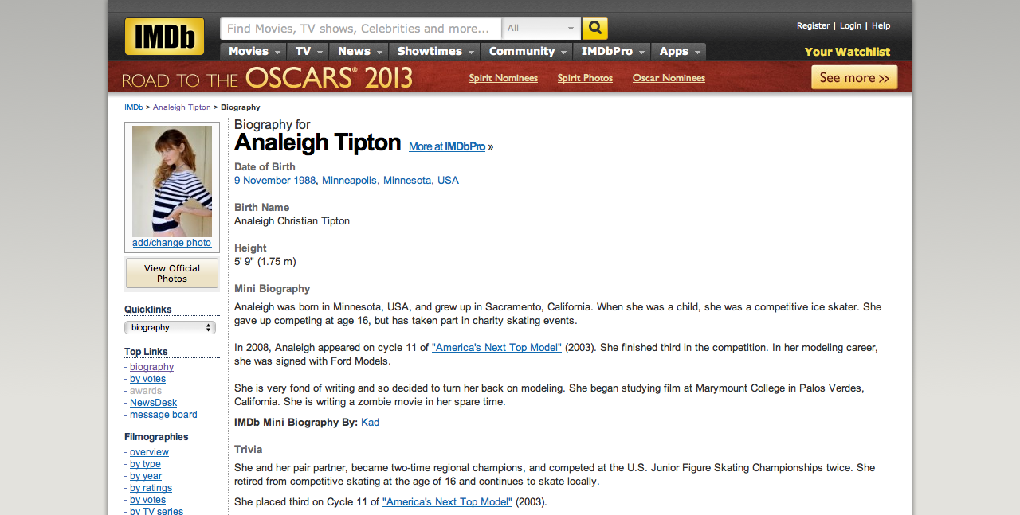This screenshot has width=1020, height=515.
Task: Click the Analeigh Tipton page heading
Action: (x=317, y=142)
